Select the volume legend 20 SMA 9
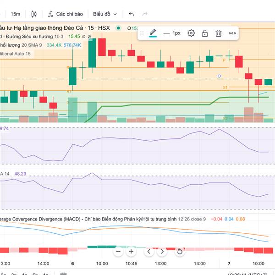The image size is (275, 275). [21, 45]
